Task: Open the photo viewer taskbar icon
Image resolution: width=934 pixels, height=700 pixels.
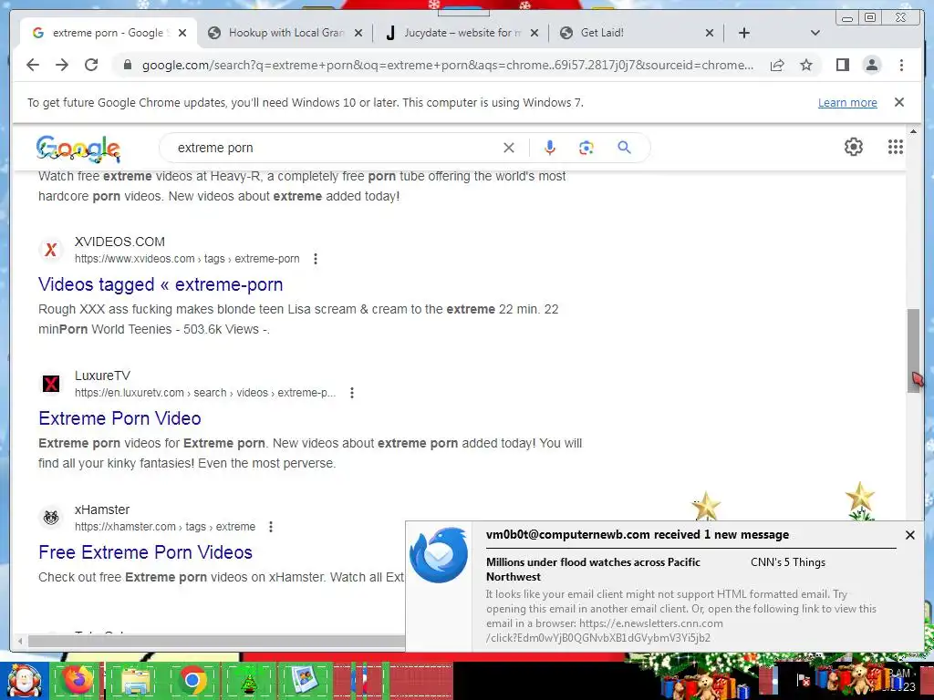Action: point(305,680)
